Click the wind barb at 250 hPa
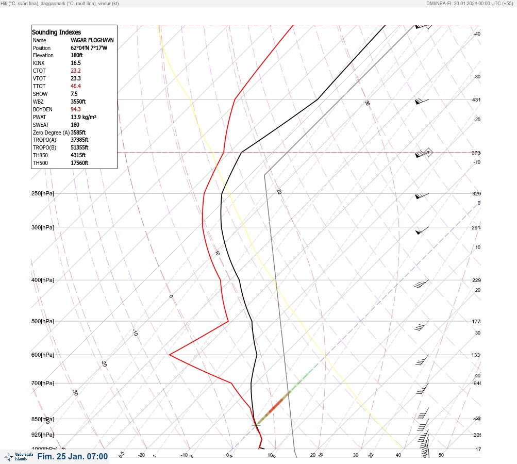517x464 pixels. click(x=422, y=196)
